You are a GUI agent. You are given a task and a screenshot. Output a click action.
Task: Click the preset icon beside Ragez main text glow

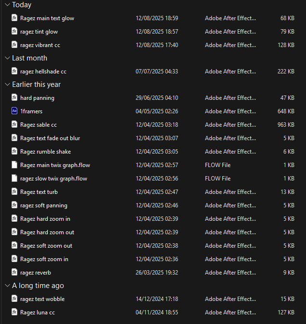[14, 18]
